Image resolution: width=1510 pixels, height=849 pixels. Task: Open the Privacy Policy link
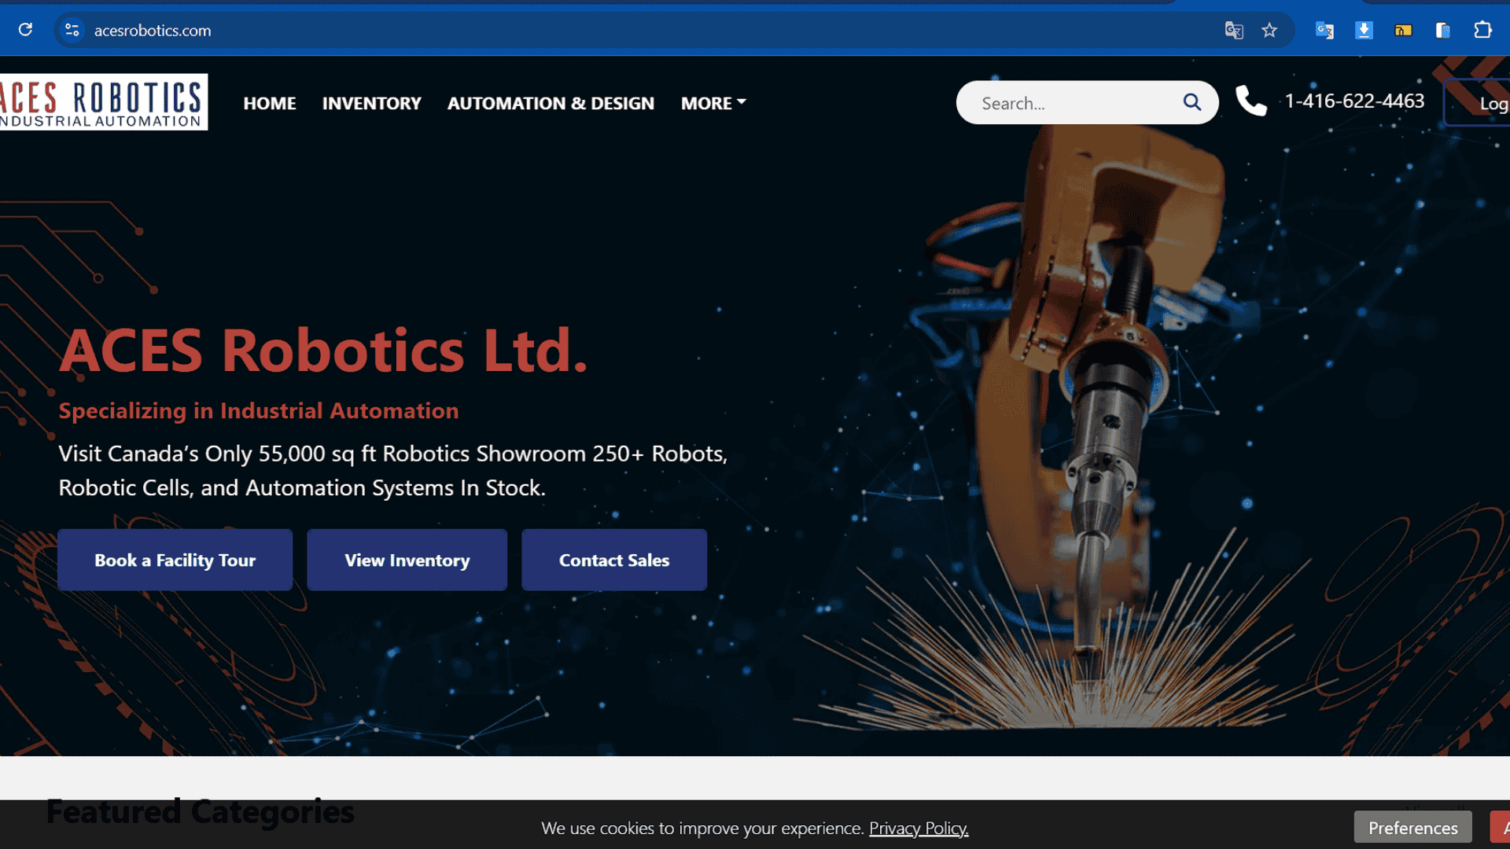(918, 828)
